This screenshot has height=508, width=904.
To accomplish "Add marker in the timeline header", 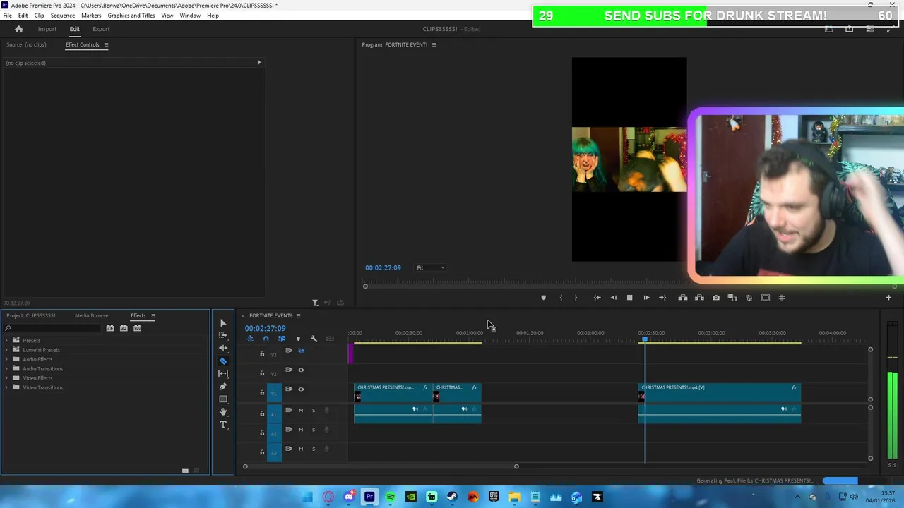I will tap(298, 339).
